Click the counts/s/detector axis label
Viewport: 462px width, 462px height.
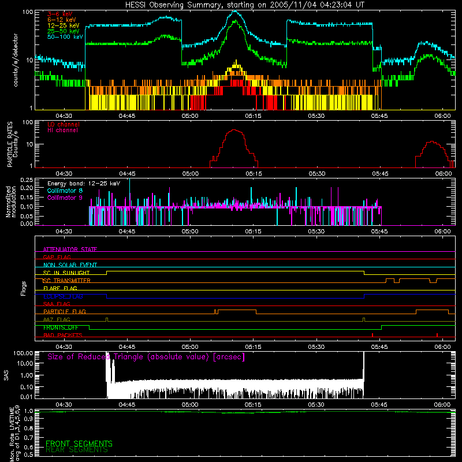click(x=16, y=60)
